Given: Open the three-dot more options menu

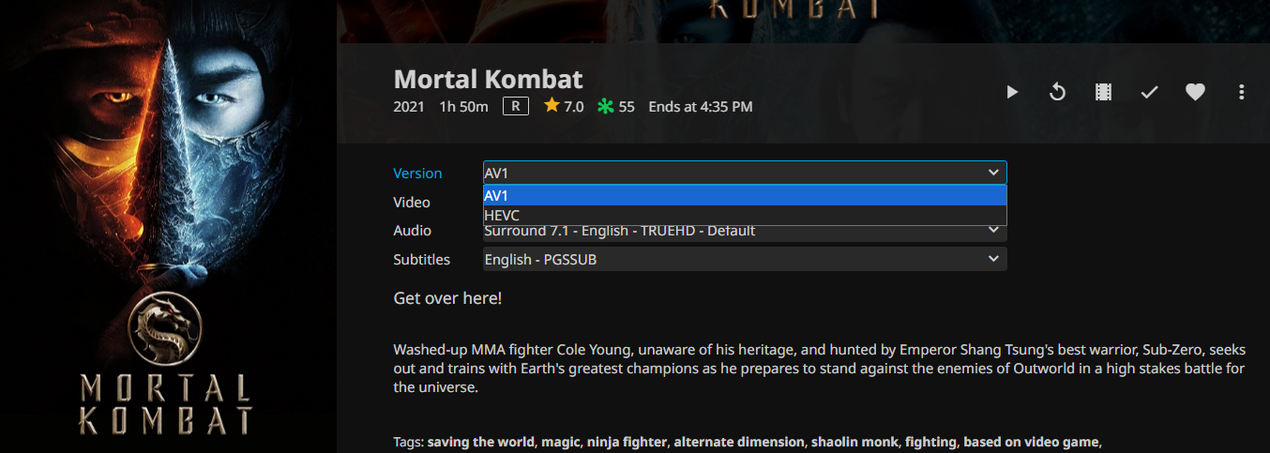Looking at the screenshot, I should click(1241, 92).
